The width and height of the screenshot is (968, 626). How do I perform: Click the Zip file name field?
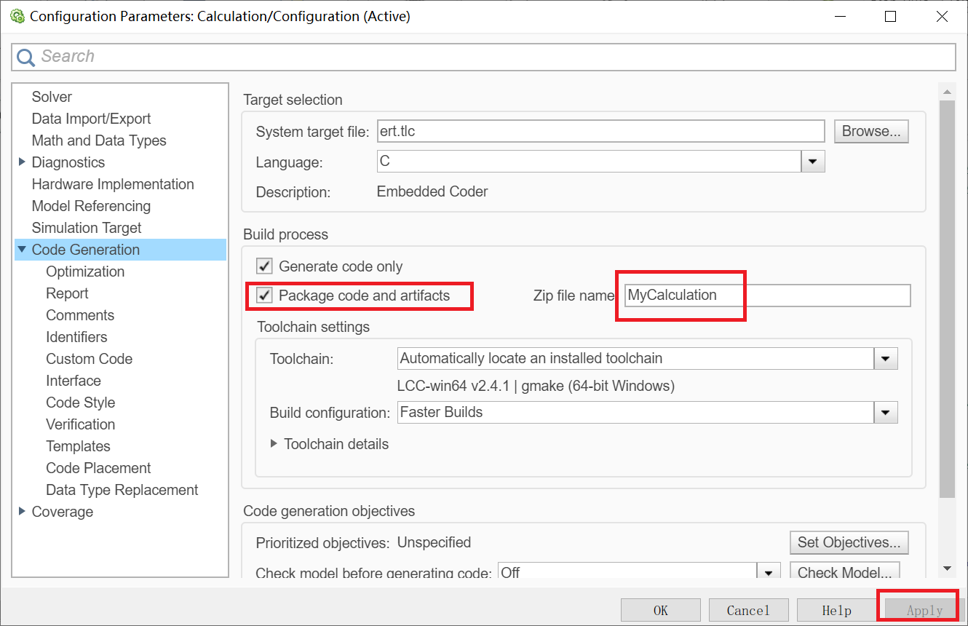click(768, 296)
